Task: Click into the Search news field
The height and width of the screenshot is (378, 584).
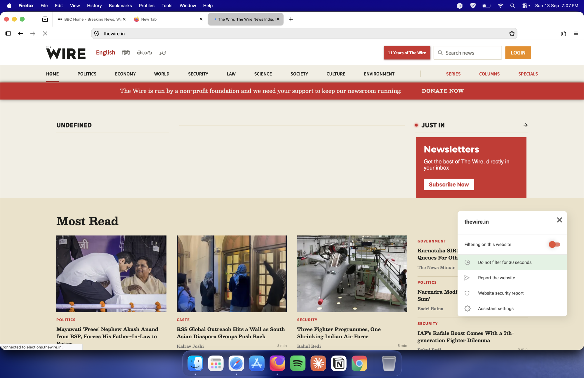Action: 467,53
